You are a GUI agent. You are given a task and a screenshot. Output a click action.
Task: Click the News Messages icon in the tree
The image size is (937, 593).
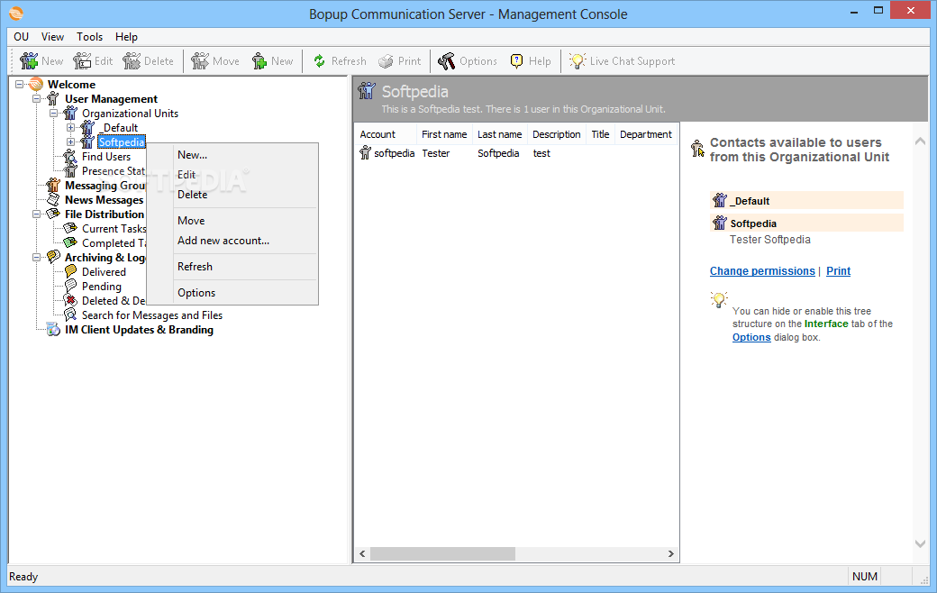coord(53,200)
